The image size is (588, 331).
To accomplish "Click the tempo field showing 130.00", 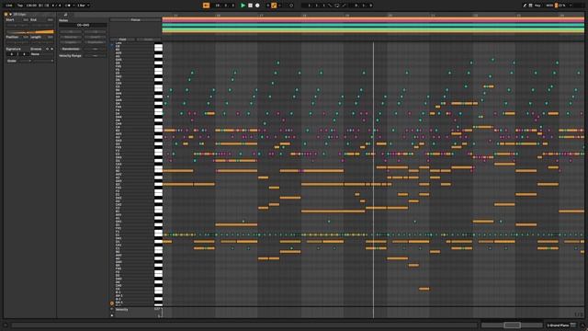I will point(32,6).
